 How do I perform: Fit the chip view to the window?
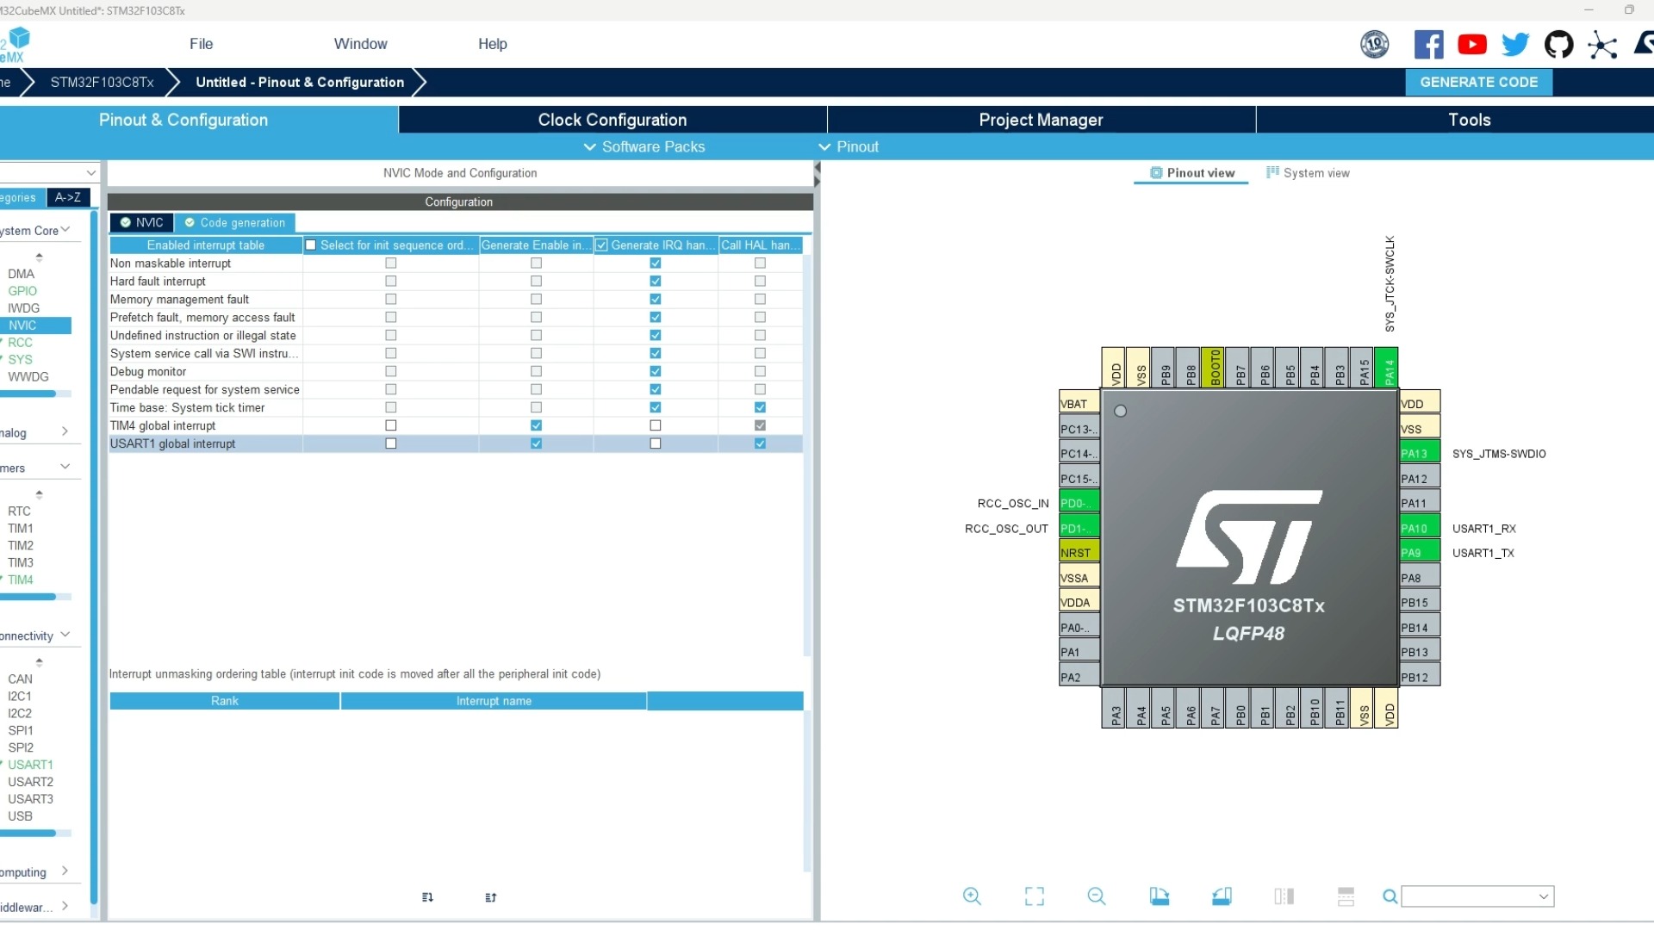click(x=1034, y=896)
